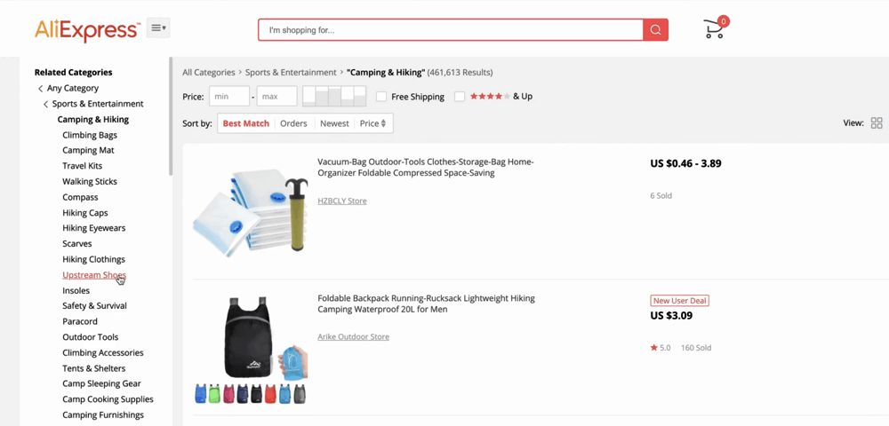Switch to grid view layout
The height and width of the screenshot is (426, 889).
[876, 123]
